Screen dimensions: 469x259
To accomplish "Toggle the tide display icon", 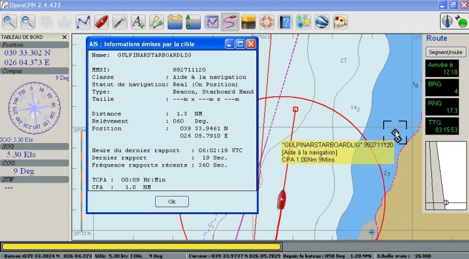I will (175, 22).
